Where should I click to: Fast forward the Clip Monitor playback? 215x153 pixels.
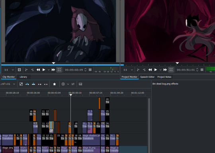pos(53,70)
